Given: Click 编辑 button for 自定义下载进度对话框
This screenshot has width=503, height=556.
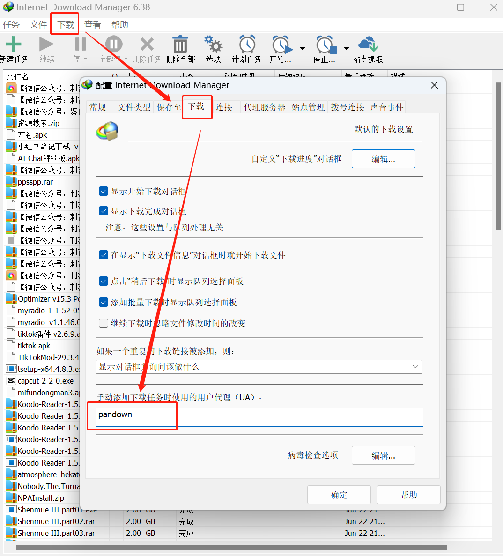Looking at the screenshot, I should coord(383,159).
